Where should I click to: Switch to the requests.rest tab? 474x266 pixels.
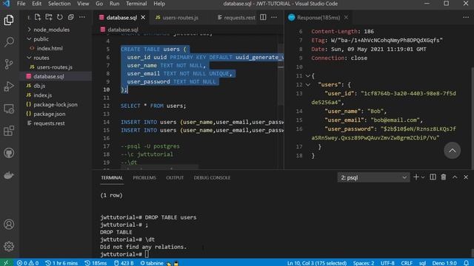point(236,18)
